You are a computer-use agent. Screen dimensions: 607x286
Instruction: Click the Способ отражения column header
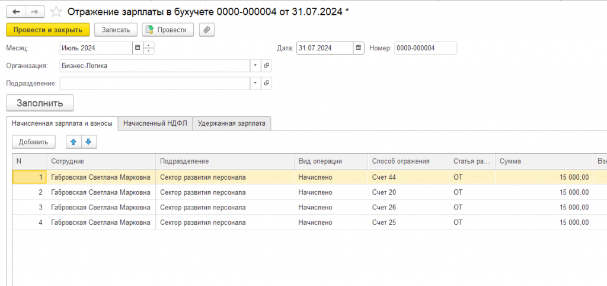point(408,161)
